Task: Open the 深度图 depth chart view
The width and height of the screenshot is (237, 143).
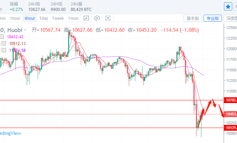Action: coord(231,18)
